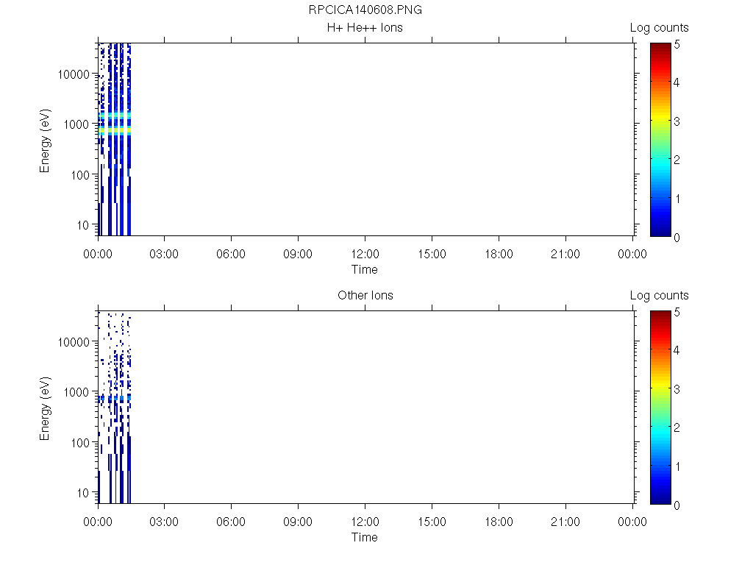Click 100 energy tick on H+ He++ plot

[x=79, y=175]
